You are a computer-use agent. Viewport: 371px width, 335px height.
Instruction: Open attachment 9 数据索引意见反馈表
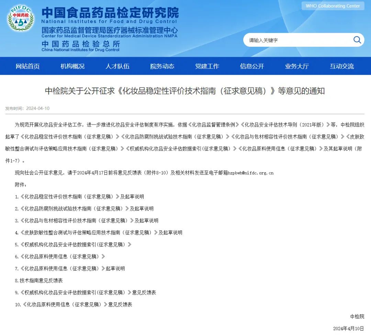click(85, 293)
